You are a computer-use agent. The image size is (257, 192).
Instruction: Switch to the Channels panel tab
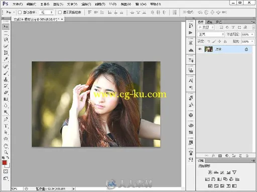click(209, 22)
